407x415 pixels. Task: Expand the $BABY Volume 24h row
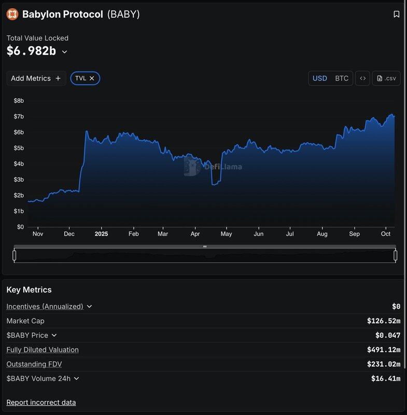(x=76, y=379)
